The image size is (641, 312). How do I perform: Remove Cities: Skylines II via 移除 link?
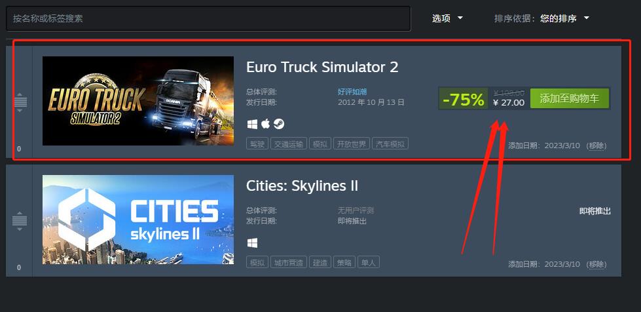(596, 265)
